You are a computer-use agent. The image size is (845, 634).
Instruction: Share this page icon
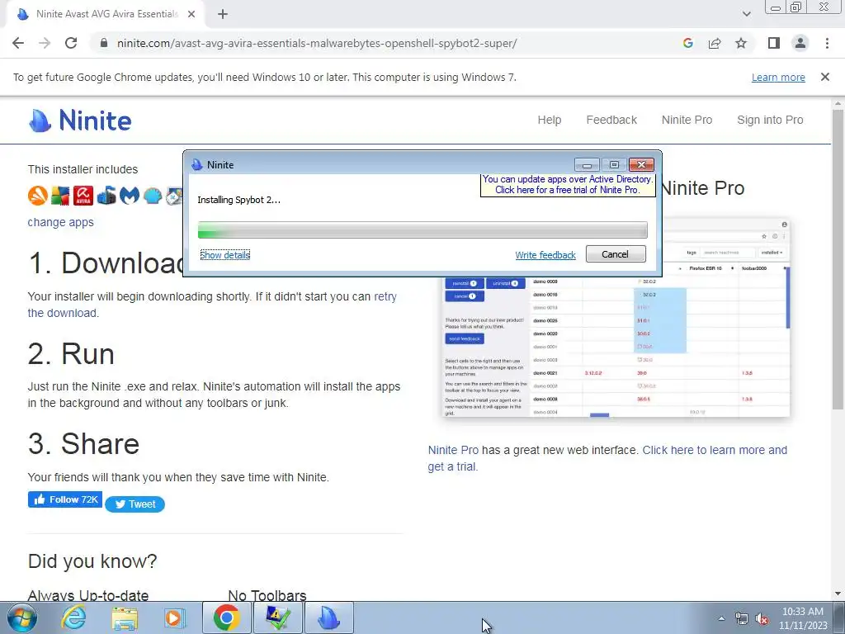point(715,43)
